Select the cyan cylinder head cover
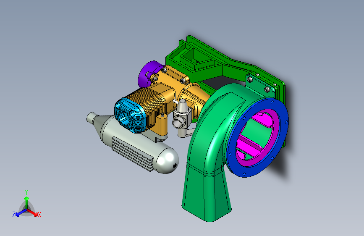The image size is (364, 236). 129,115
